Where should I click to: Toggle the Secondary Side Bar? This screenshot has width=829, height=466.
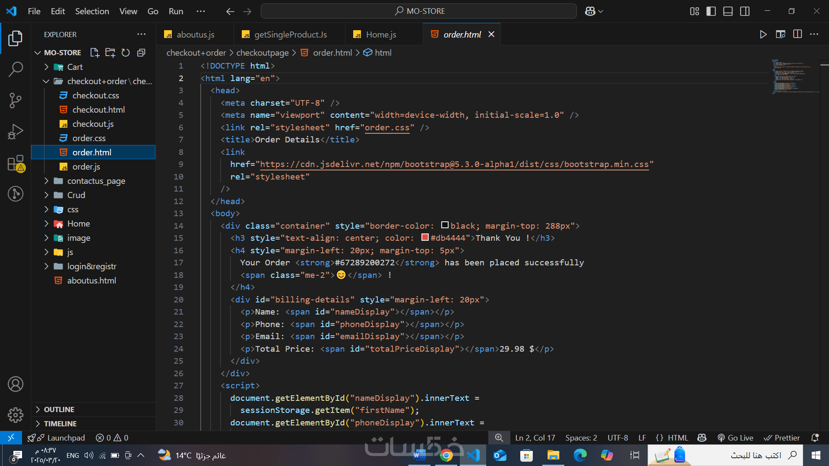745,11
